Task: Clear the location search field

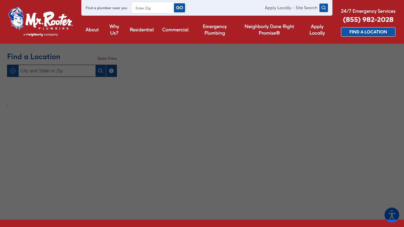Action: pos(111,71)
